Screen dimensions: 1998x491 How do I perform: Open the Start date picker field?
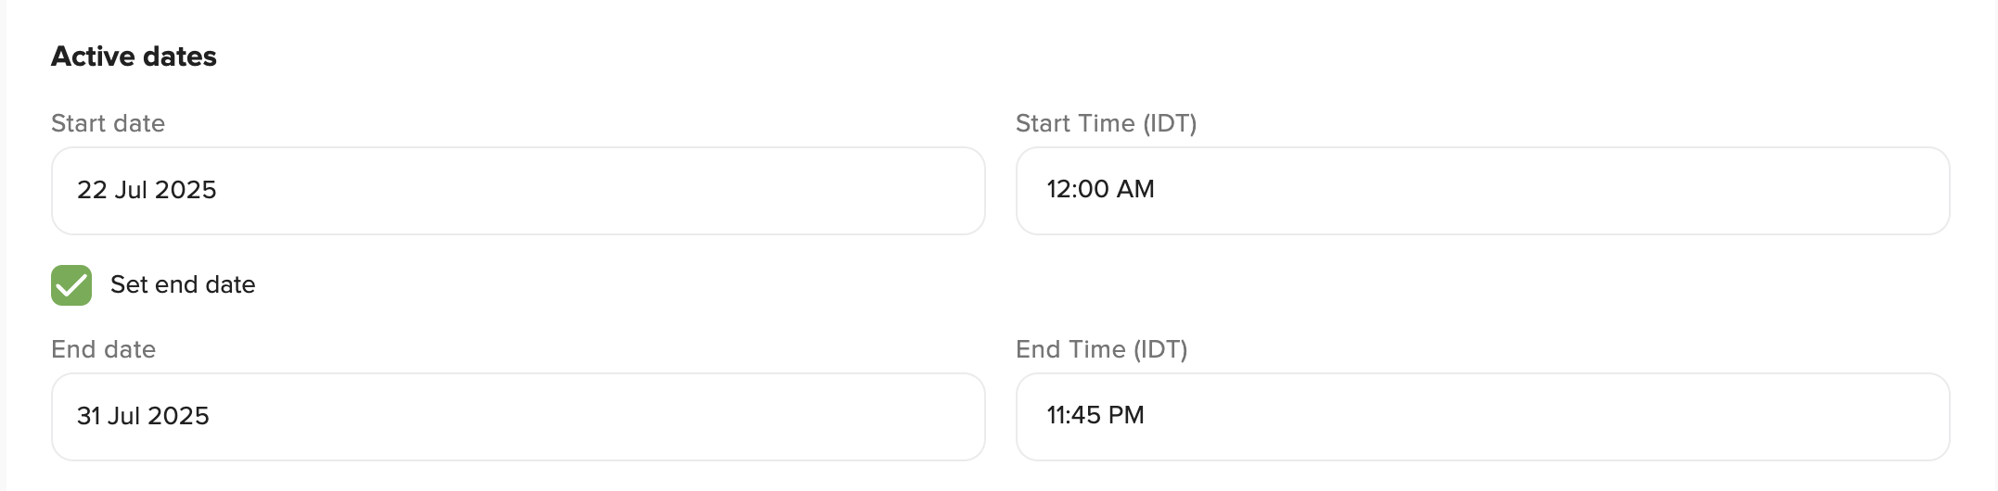[x=518, y=191]
